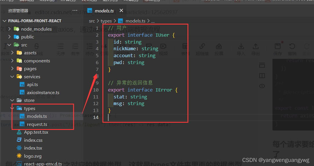Collapse the store folder chevron
This screenshot has height=166, width=314.
(x=12, y=100)
